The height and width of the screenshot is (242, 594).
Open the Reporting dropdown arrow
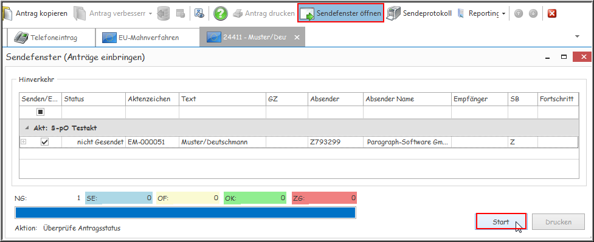click(503, 14)
